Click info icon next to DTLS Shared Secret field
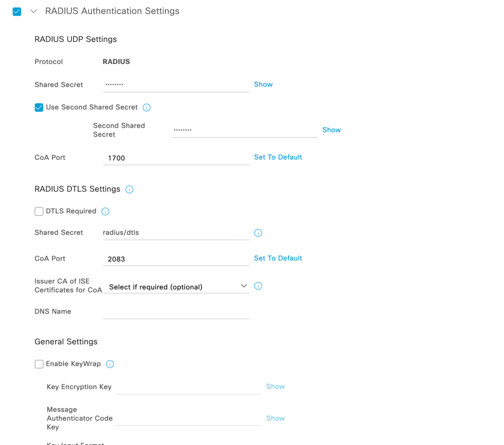This screenshot has width=504, height=445. (258, 233)
